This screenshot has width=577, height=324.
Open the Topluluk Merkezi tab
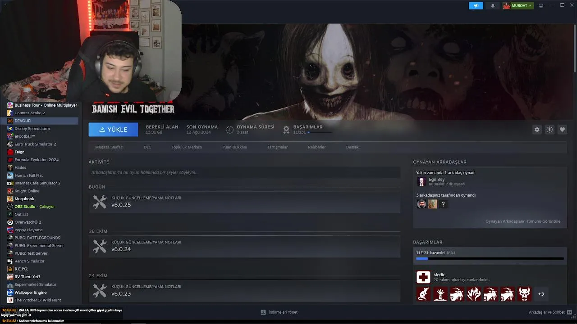tap(187, 147)
